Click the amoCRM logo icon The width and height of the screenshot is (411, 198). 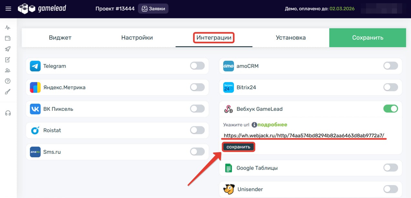pyautogui.click(x=228, y=66)
